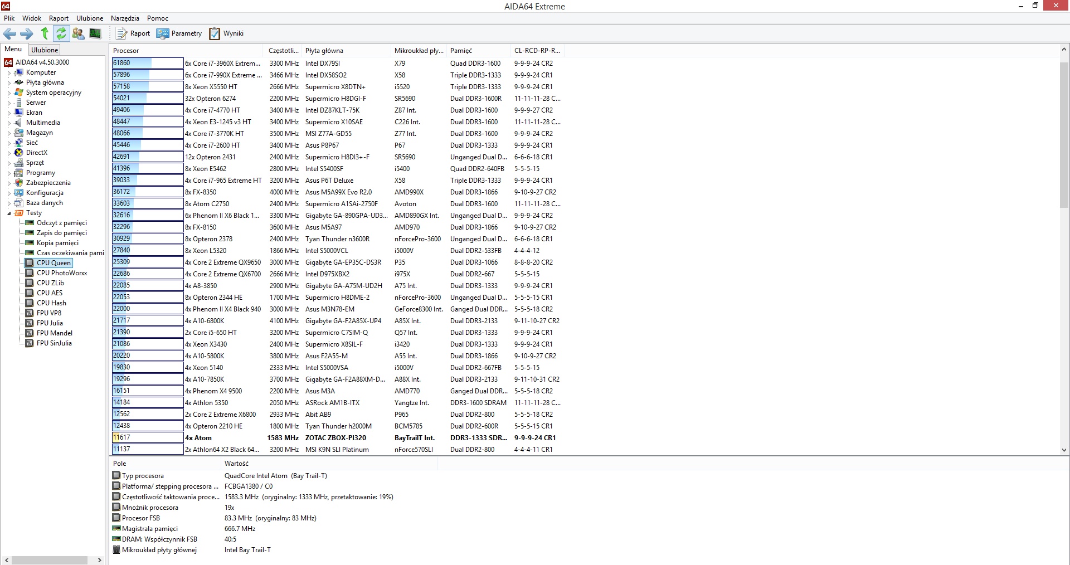Select the highlighted 11617 4x Atom score bar

[148, 437]
